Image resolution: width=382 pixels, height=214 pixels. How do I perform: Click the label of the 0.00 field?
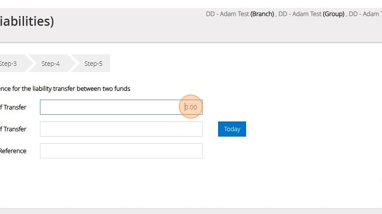[x=13, y=107]
